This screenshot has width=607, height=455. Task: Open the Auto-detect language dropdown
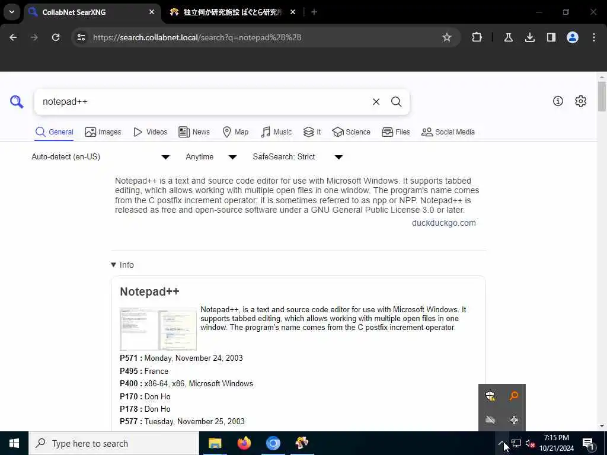101,156
